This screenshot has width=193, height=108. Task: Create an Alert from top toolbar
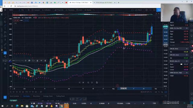[79, 10]
